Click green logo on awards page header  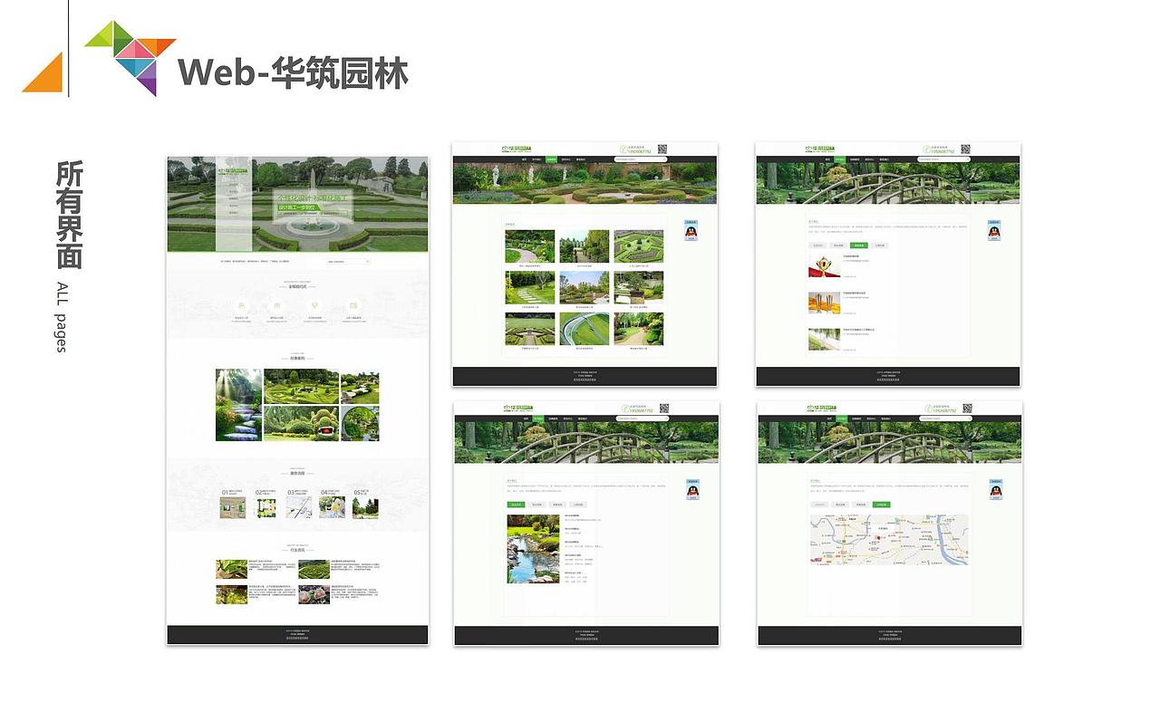click(820, 149)
